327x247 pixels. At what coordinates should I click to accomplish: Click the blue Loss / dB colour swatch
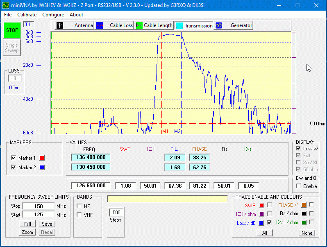click(261, 223)
